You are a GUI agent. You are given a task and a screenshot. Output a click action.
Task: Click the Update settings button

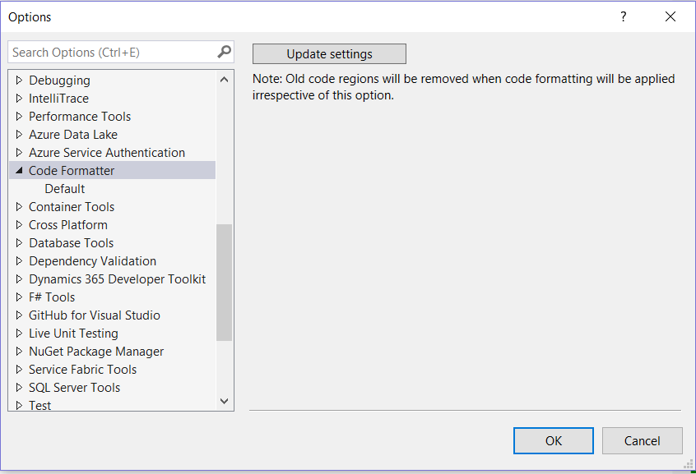[x=329, y=53]
